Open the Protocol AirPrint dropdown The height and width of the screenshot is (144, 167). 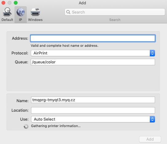point(93,53)
